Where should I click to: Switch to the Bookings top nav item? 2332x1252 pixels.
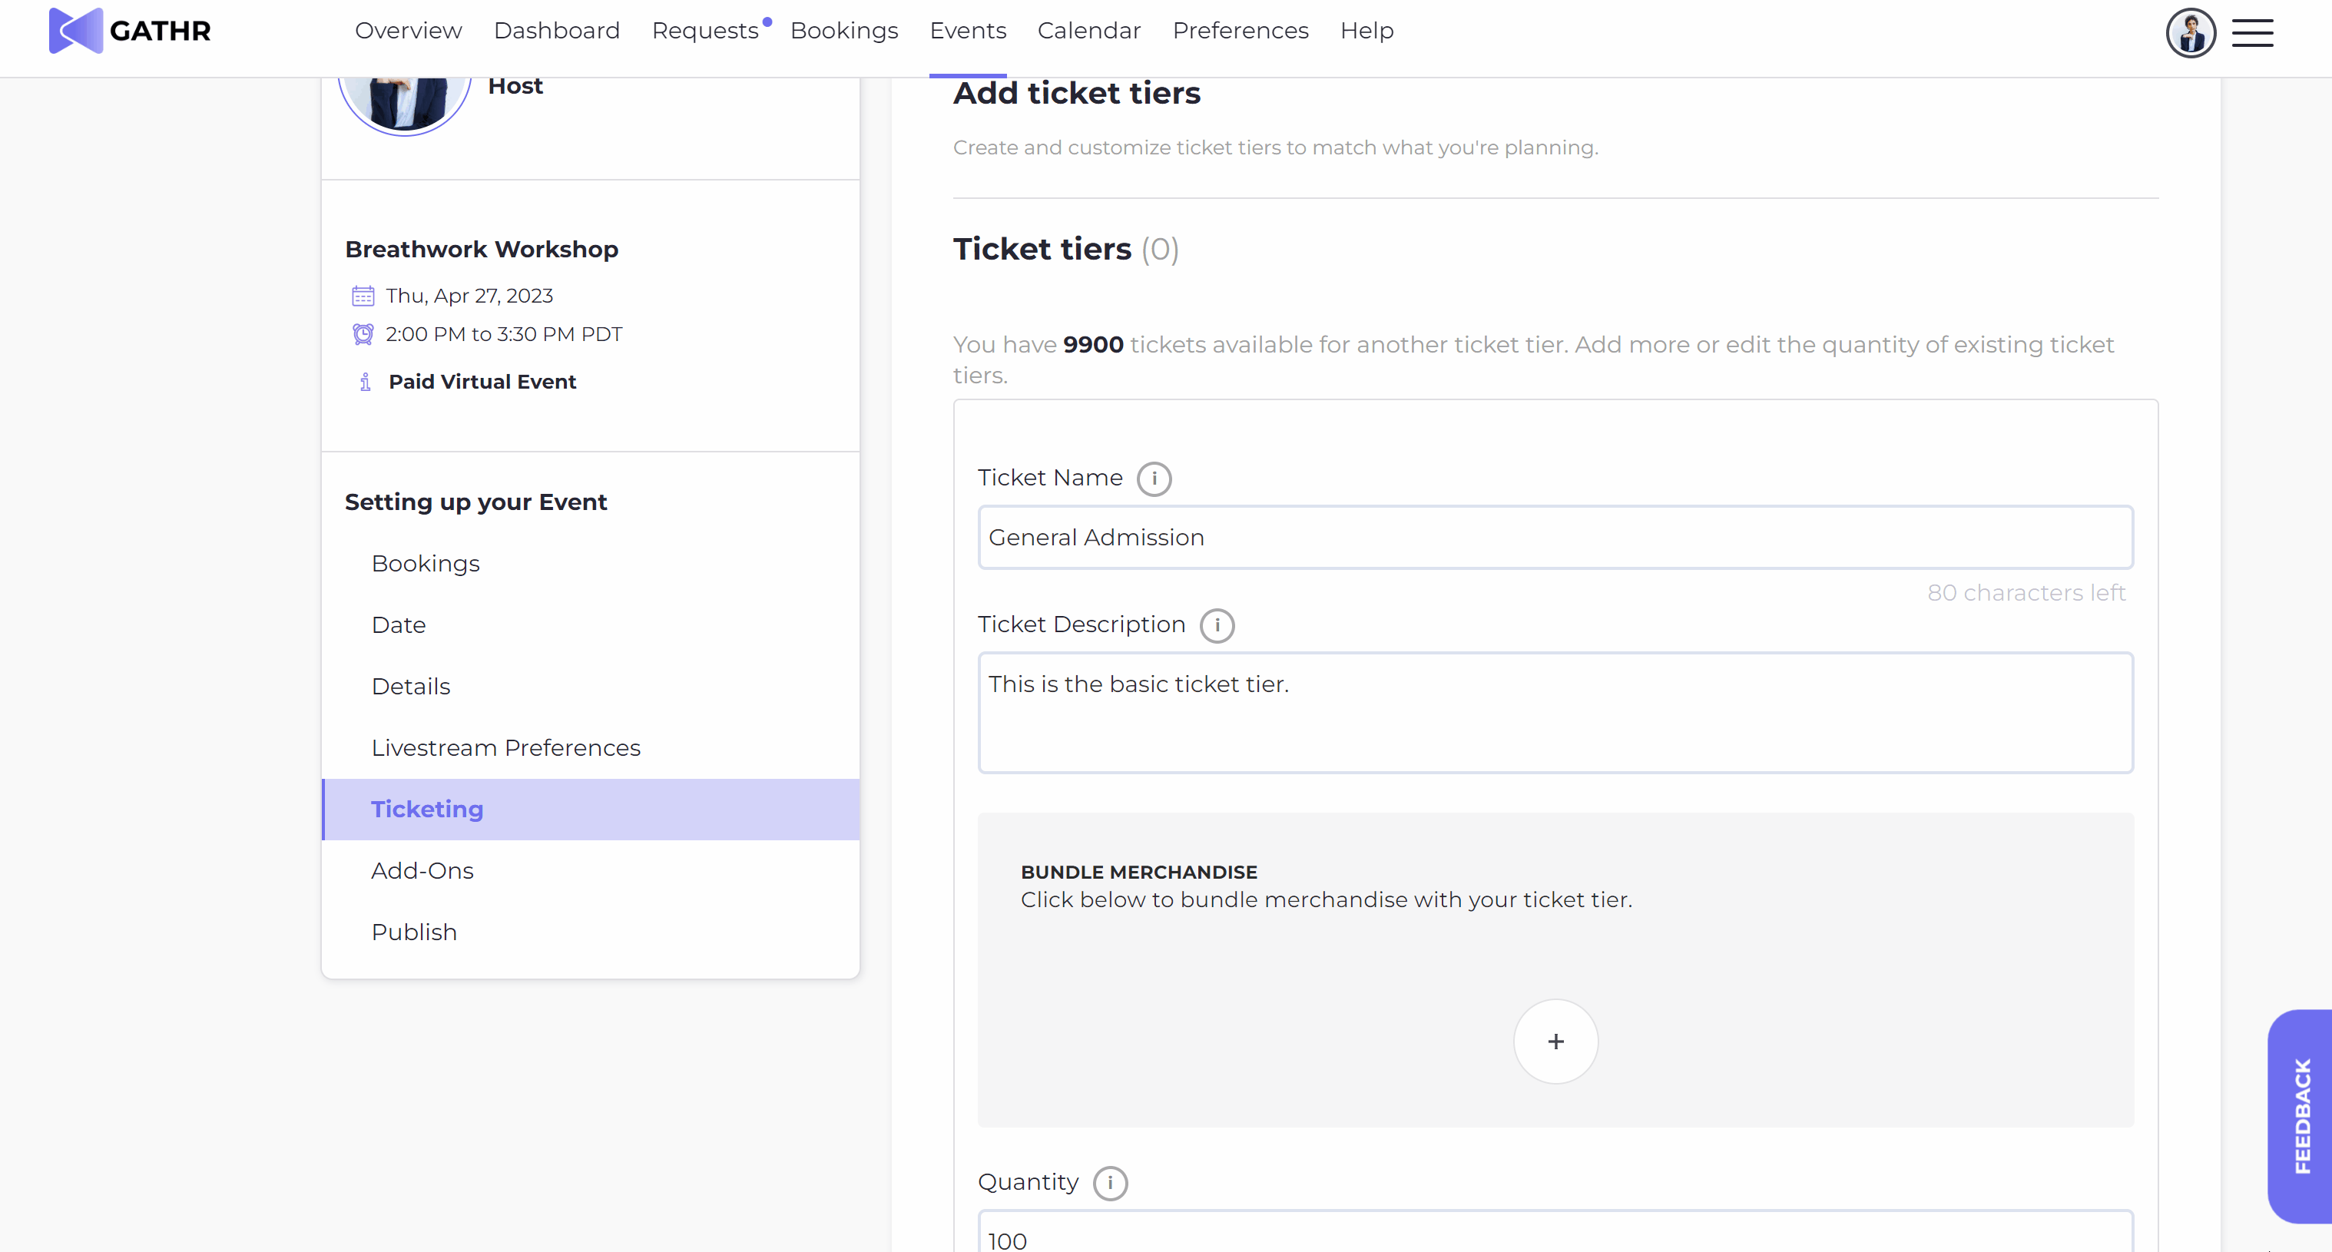843,31
